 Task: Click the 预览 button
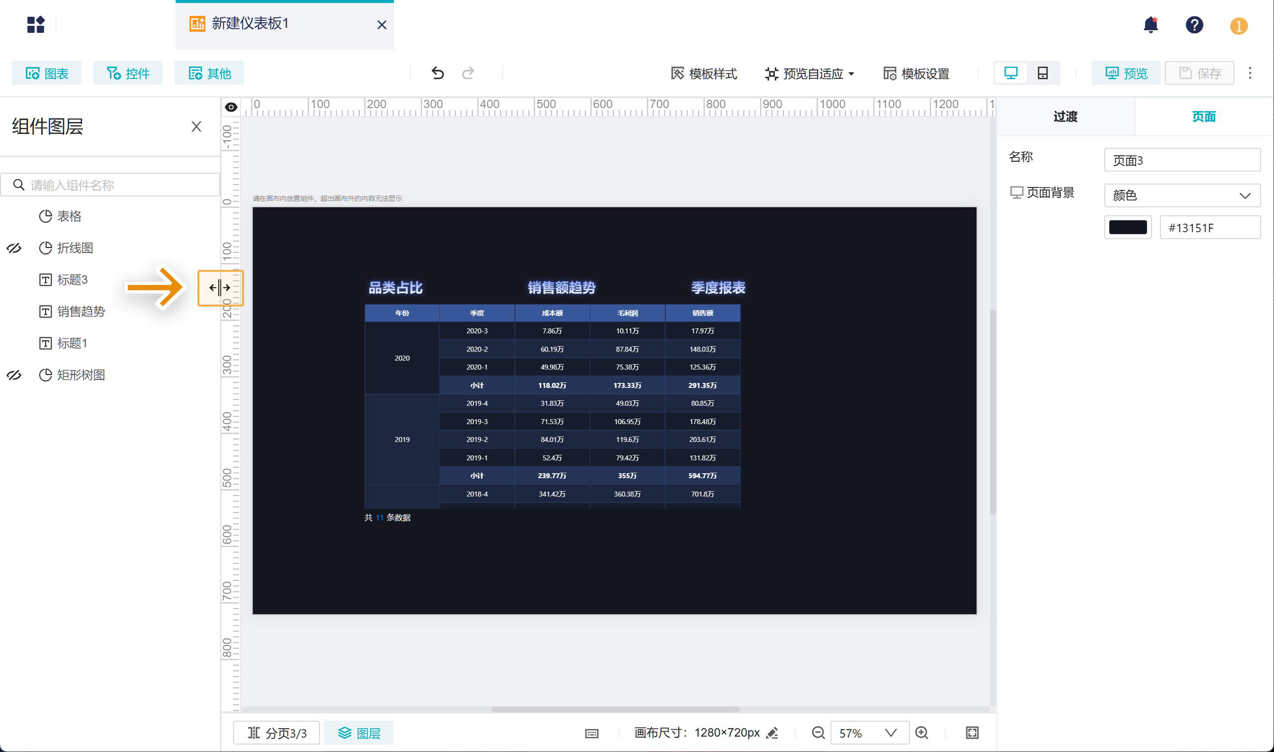click(x=1126, y=73)
